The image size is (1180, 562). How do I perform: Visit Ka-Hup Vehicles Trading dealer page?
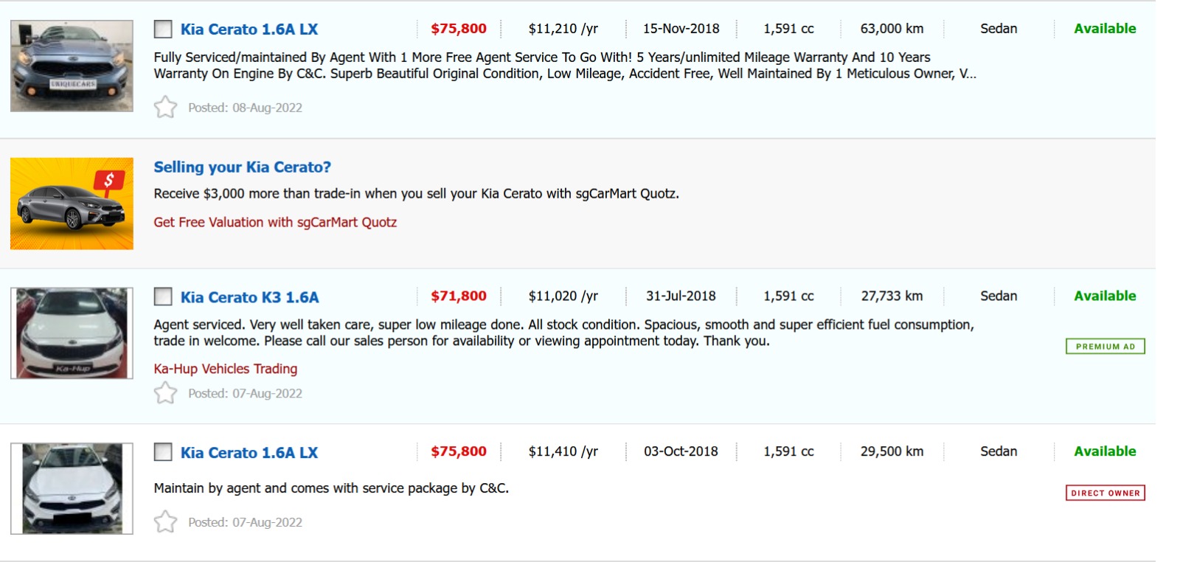click(x=226, y=369)
